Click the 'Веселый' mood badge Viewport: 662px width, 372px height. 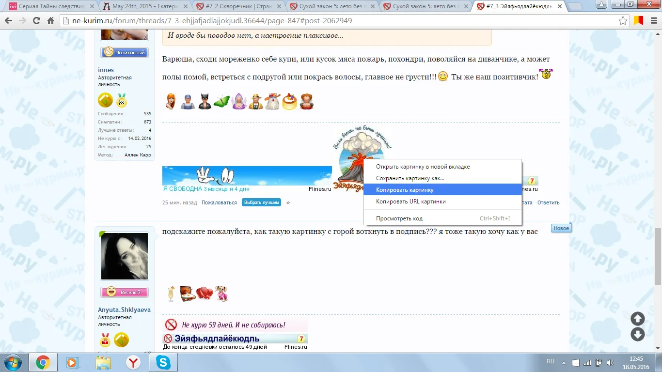pyautogui.click(x=124, y=292)
